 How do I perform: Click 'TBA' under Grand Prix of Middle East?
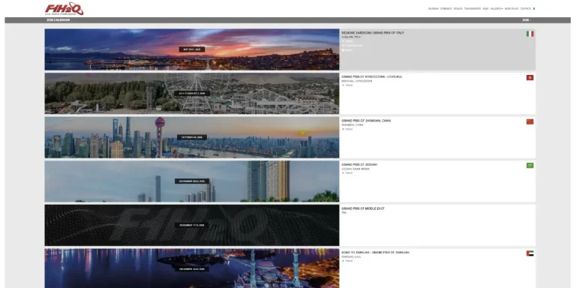tap(343, 213)
